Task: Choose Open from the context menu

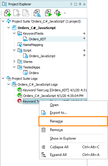Action: coord(73,105)
